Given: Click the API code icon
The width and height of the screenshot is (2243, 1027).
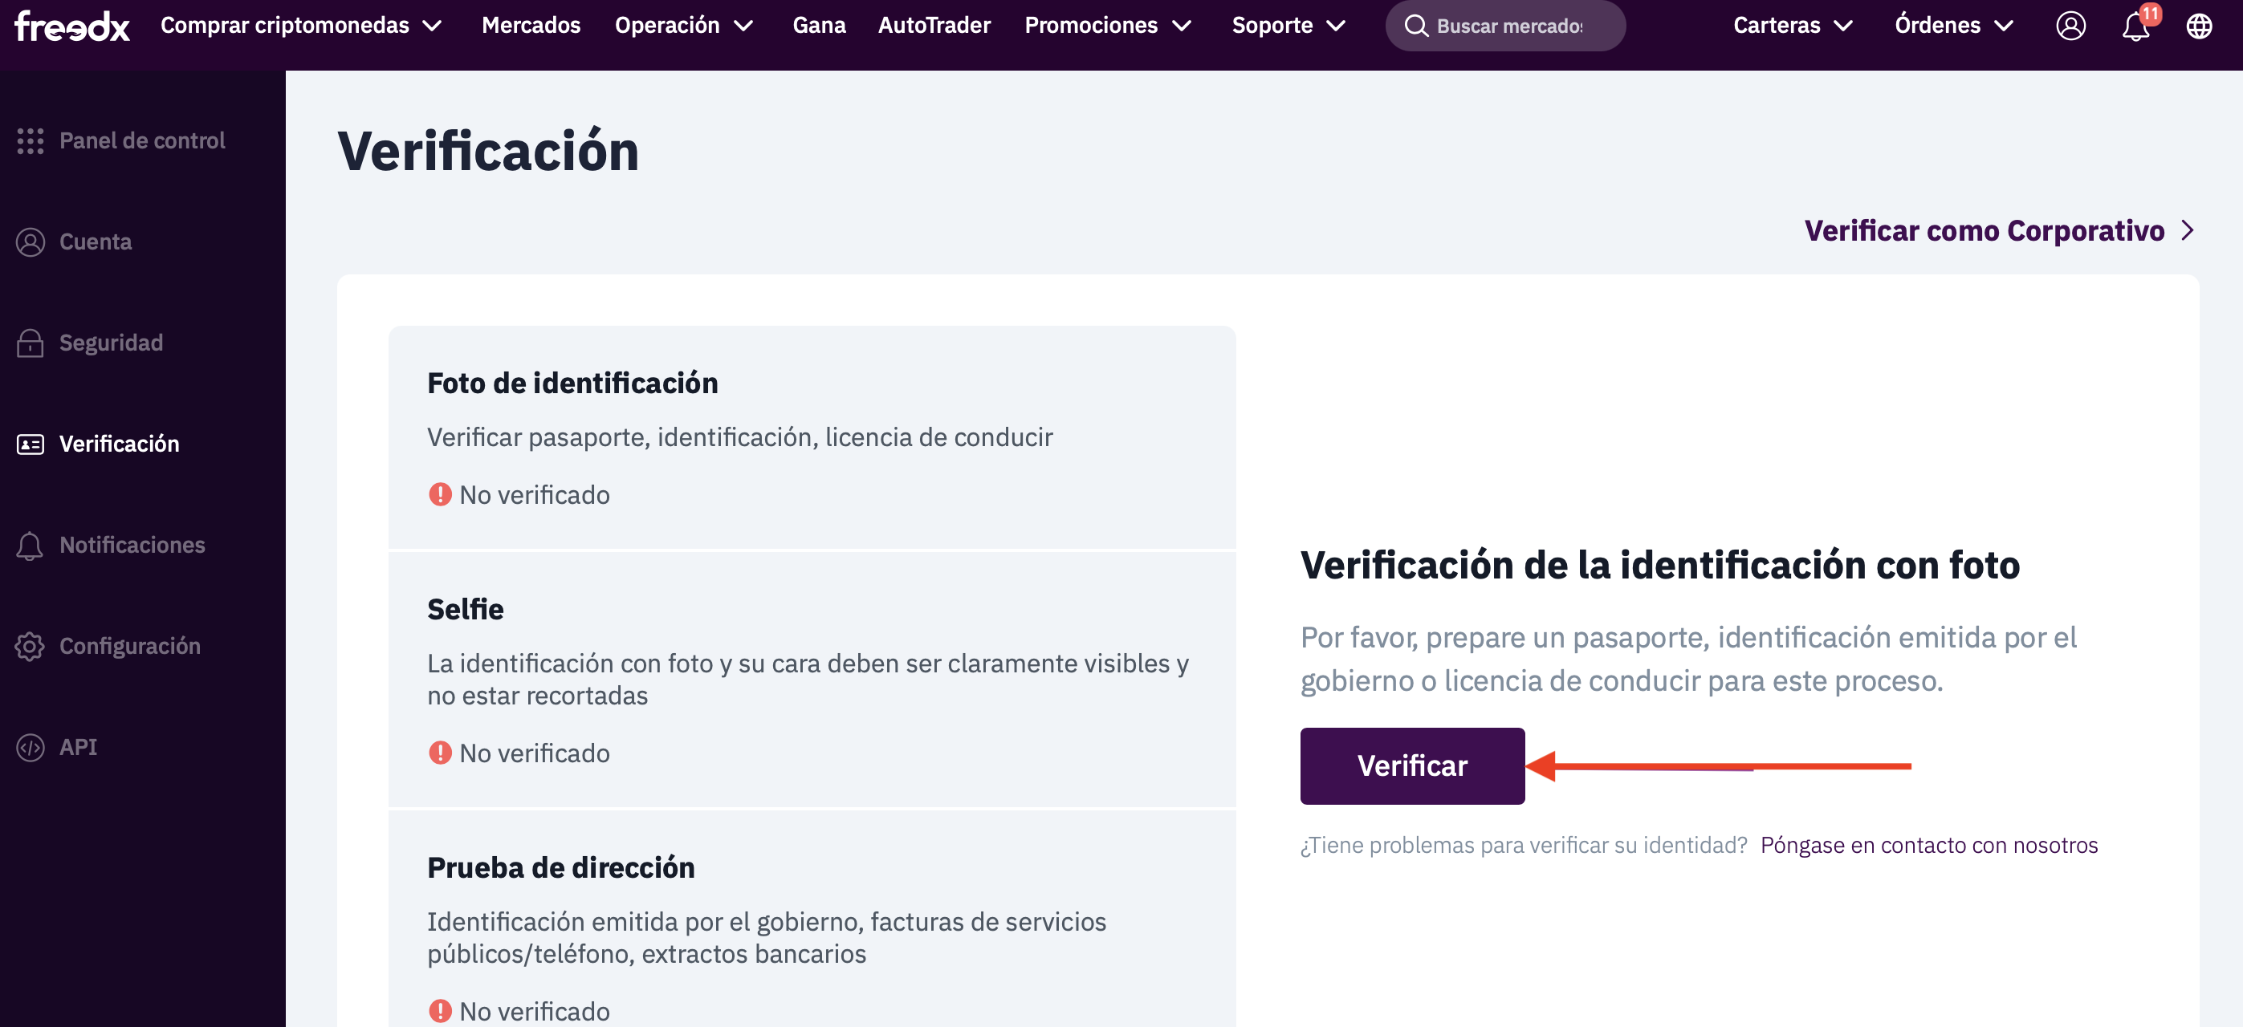Looking at the screenshot, I should (x=30, y=747).
